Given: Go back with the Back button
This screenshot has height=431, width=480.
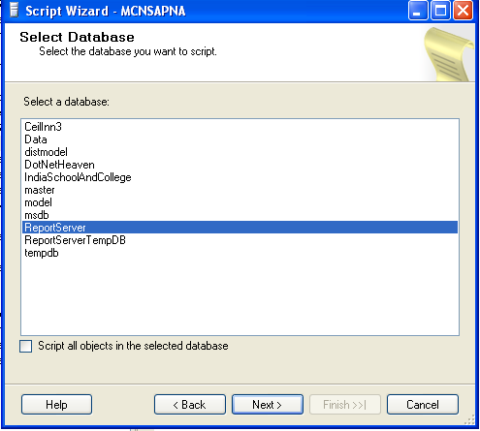Looking at the screenshot, I should pos(190,404).
